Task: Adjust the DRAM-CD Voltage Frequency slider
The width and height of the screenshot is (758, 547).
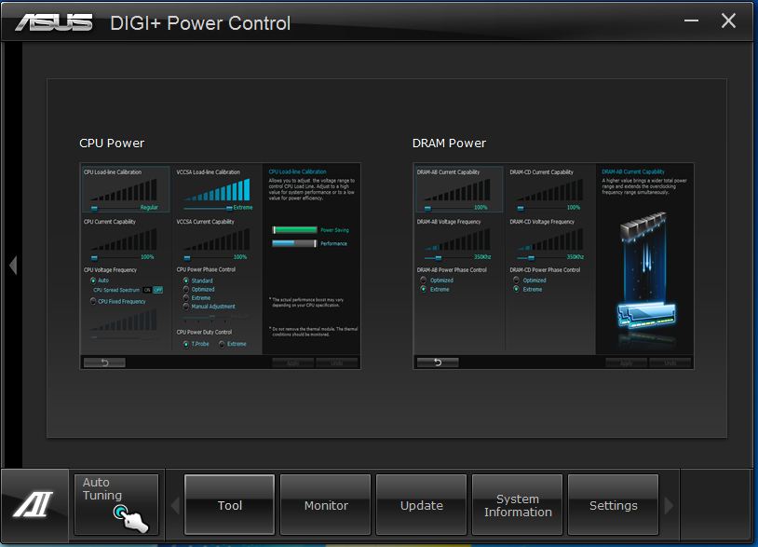Action: (x=531, y=257)
